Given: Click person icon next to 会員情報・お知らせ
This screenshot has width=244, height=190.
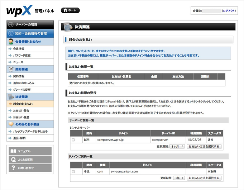Looking at the screenshot, I should coord(11,42).
